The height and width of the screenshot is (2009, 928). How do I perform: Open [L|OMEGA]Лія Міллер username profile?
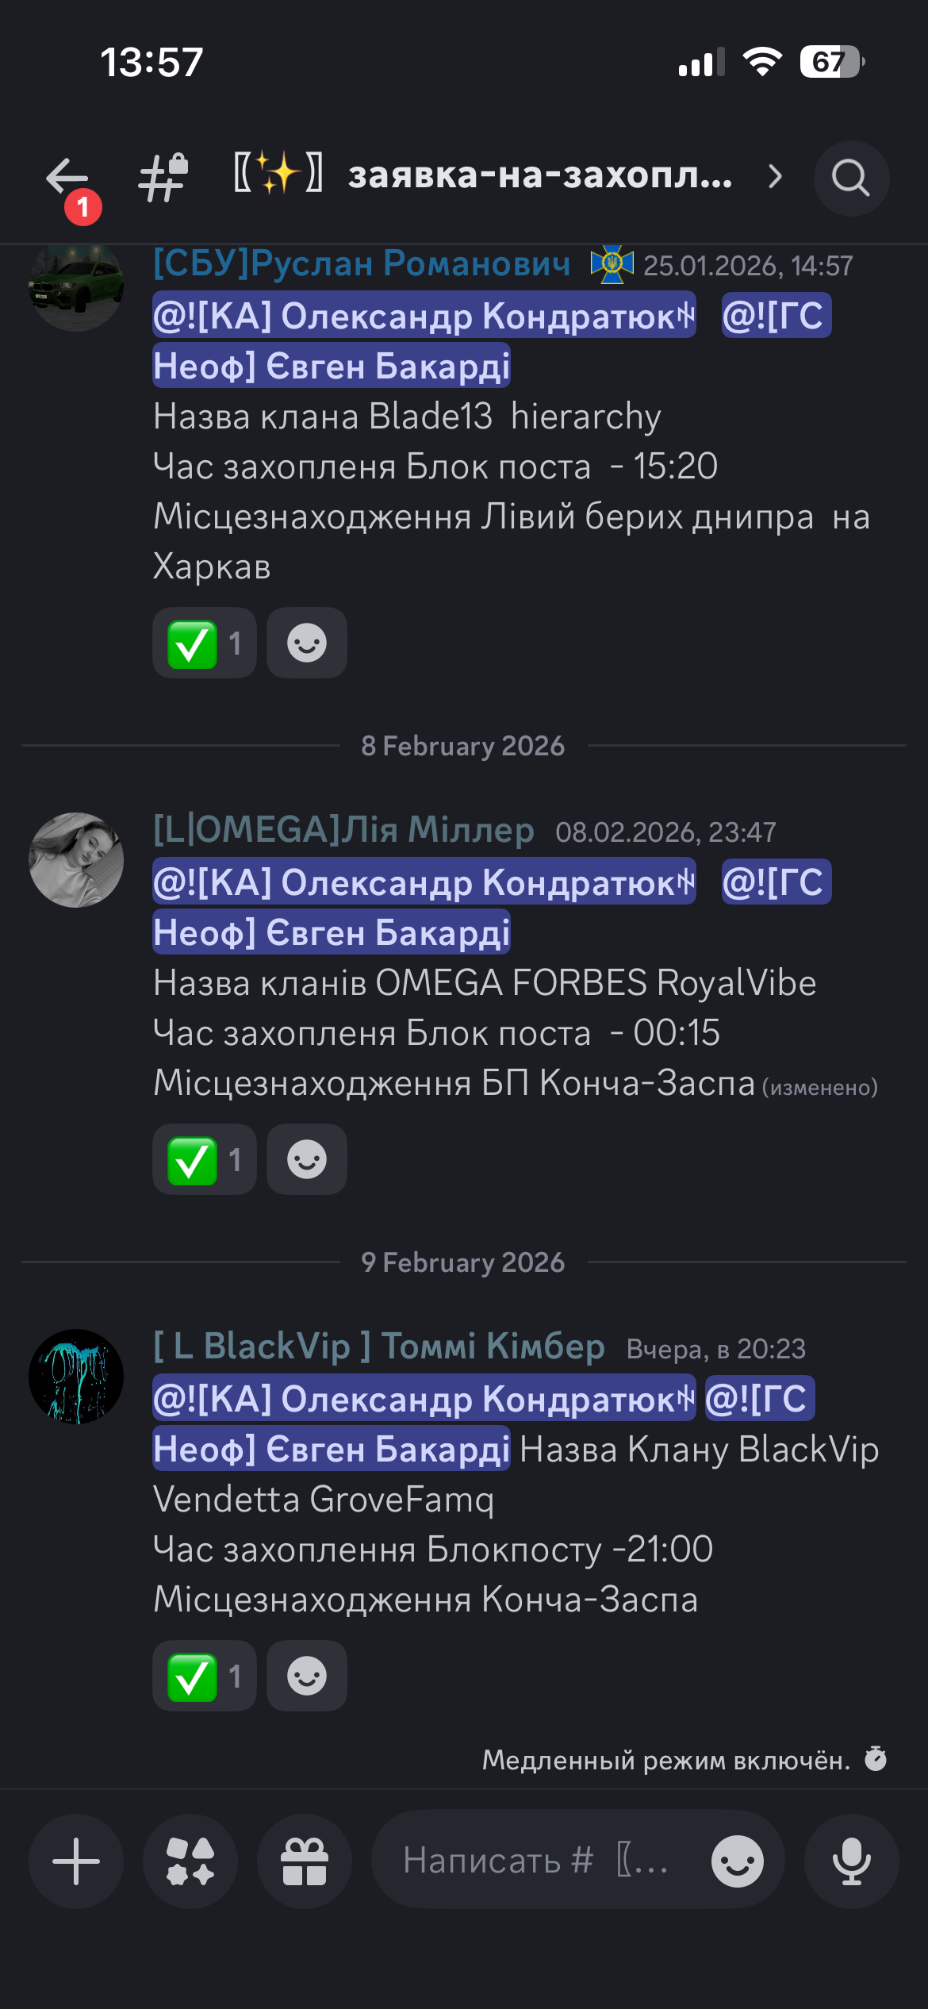click(x=343, y=830)
